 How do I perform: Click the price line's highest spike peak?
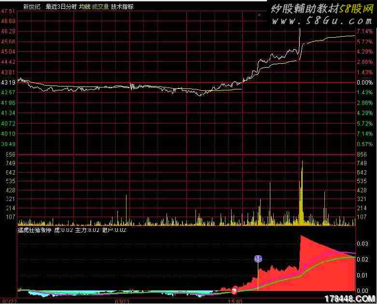pyautogui.click(x=300, y=29)
